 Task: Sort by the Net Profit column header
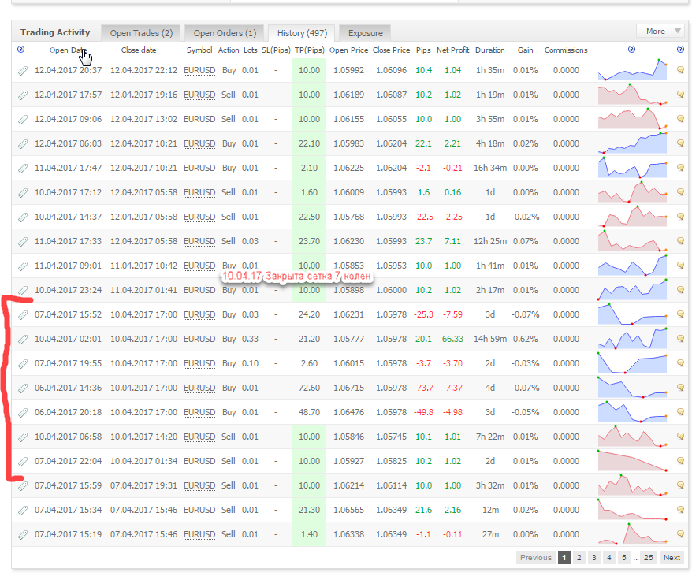pyautogui.click(x=453, y=50)
